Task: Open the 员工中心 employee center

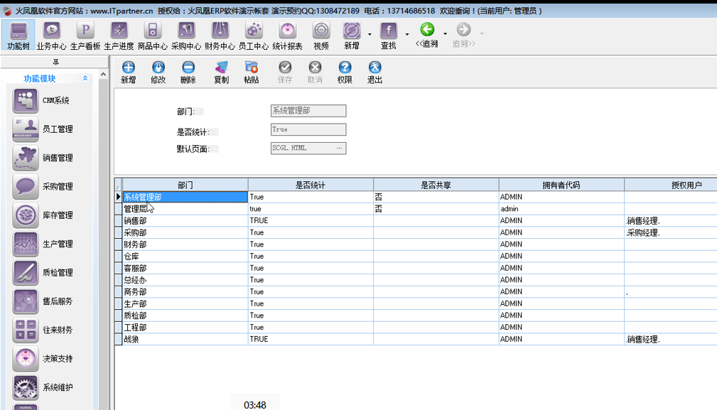Action: pyautogui.click(x=253, y=36)
